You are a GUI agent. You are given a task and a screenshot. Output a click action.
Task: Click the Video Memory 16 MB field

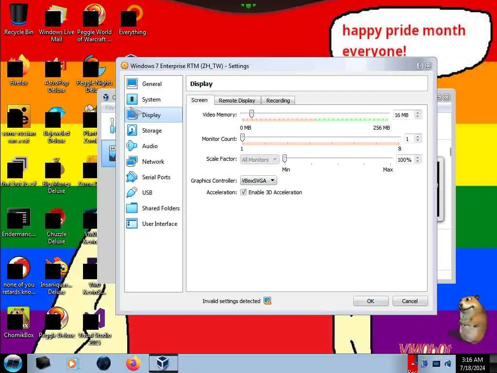point(403,115)
